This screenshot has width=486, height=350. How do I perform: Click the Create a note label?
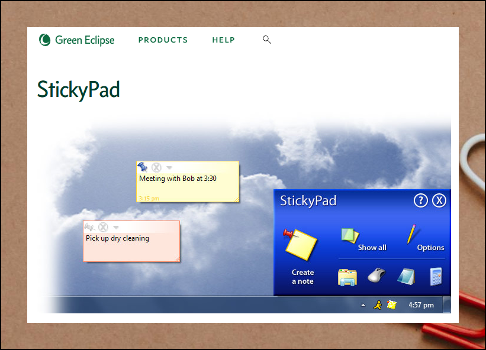point(303,277)
